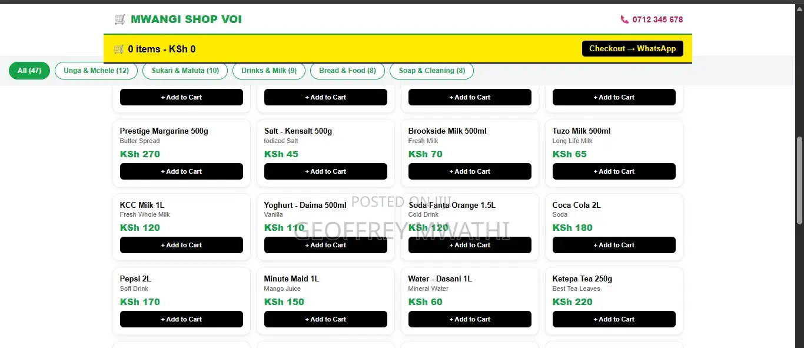The width and height of the screenshot is (804, 348).
Task: Click the Salt - Kensalt 500g product title
Action: pos(298,131)
